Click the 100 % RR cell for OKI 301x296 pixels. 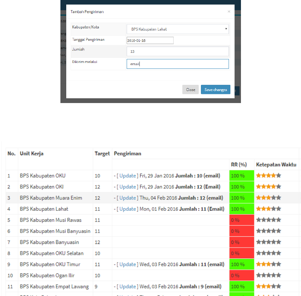242,187
